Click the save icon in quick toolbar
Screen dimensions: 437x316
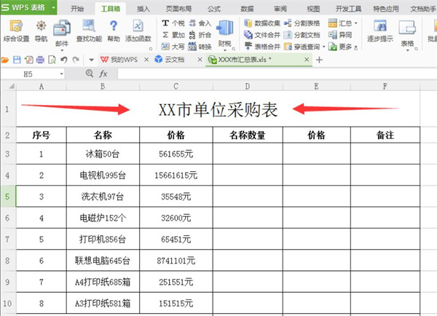17,60
